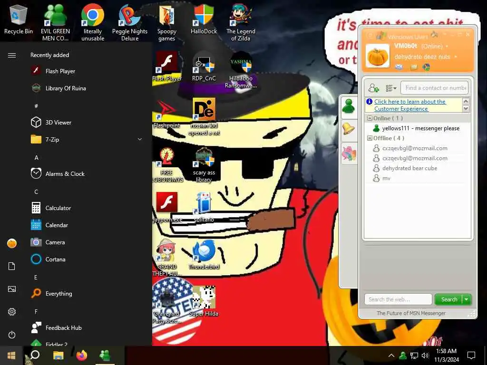Image resolution: width=487 pixels, height=365 pixels.
Task: Open Graveyard Party Scre... desktop shortcut
Action: click(167, 305)
